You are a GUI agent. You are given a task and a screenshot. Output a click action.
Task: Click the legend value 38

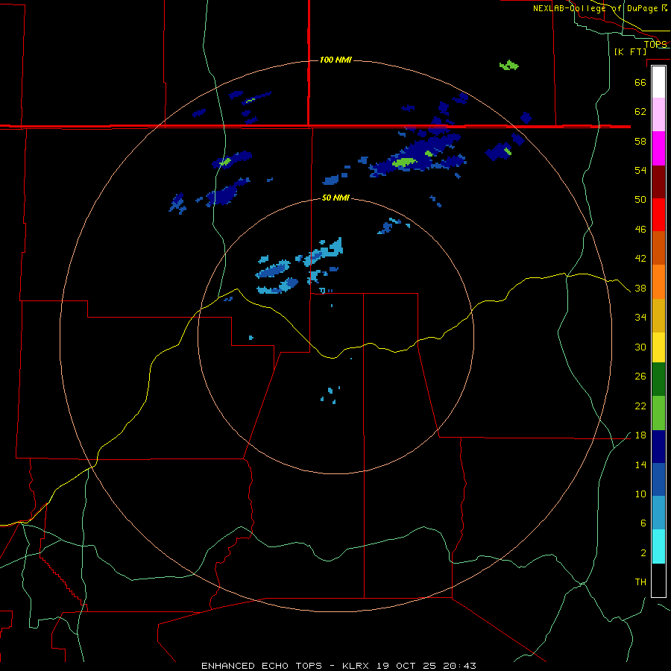tap(640, 289)
